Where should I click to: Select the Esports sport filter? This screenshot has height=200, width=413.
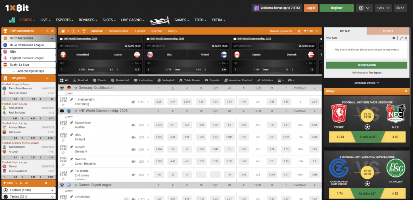pyautogui.click(x=212, y=80)
